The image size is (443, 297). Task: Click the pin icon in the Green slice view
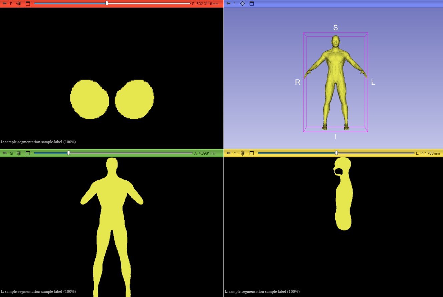5,153
